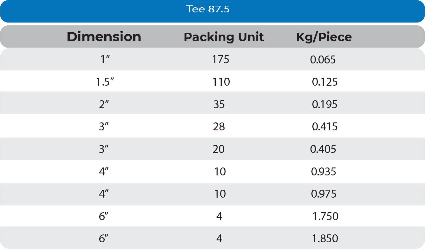Select the 1.850 weight cell

tap(325, 239)
